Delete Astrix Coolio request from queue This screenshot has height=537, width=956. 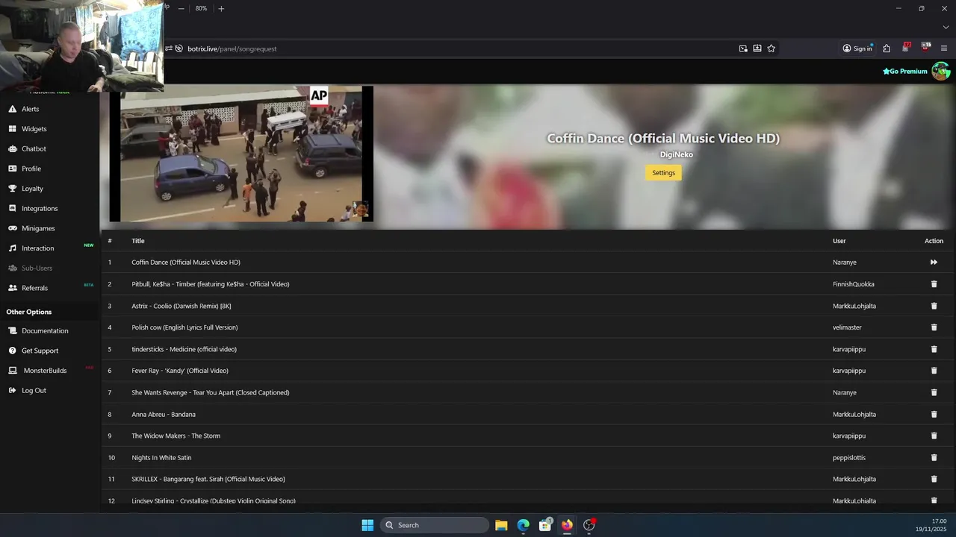pyautogui.click(x=934, y=306)
